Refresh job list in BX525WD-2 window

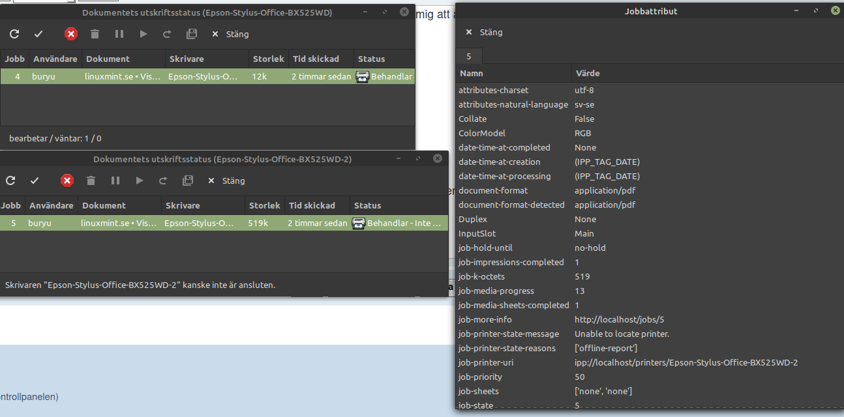[10, 180]
